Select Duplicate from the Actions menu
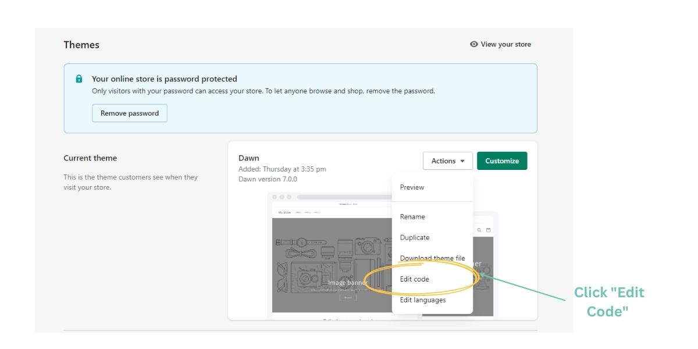Image resolution: width=698 pixels, height=349 pixels. [415, 237]
